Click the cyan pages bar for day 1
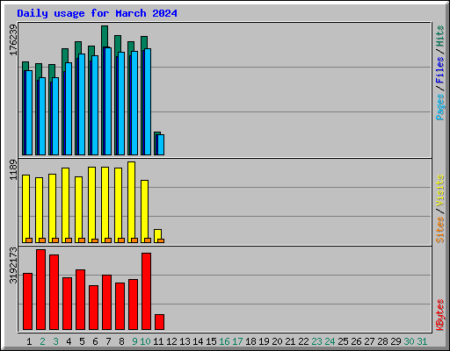Screen dimensions: 450x351 coord(29,112)
